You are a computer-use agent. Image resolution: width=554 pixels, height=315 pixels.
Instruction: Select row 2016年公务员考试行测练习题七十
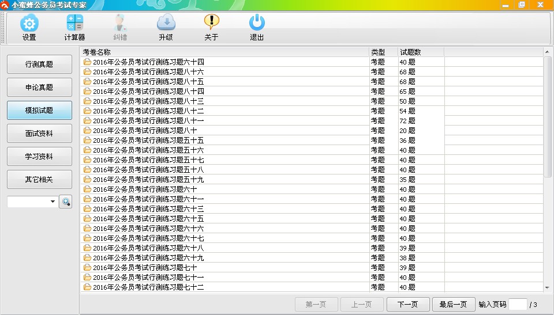(312, 268)
